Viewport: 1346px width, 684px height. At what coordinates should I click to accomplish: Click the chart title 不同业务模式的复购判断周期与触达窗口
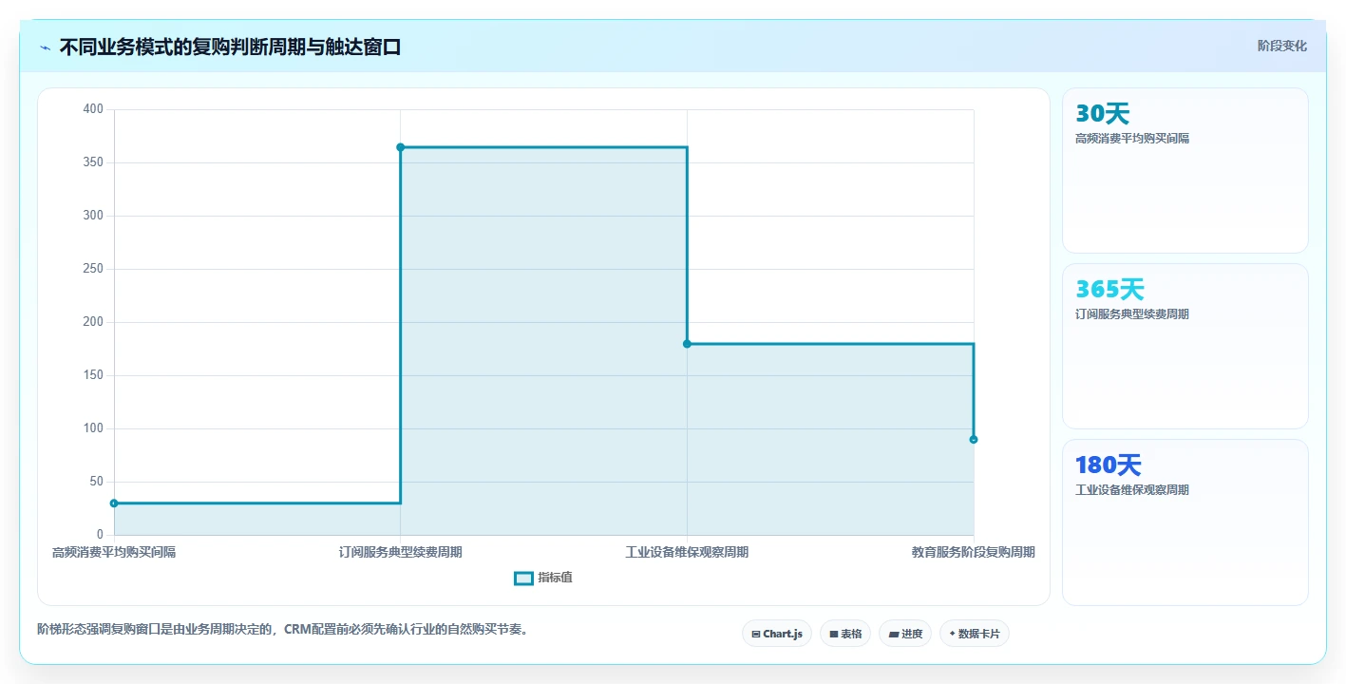pyautogui.click(x=230, y=47)
